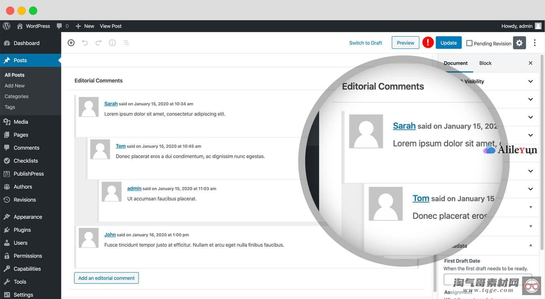This screenshot has width=545, height=299.
Task: Click Howdy, admin account menu
Action: [521, 26]
